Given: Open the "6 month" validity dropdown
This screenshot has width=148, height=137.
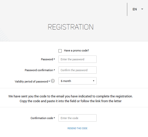Looking at the screenshot, I should point(77,81).
